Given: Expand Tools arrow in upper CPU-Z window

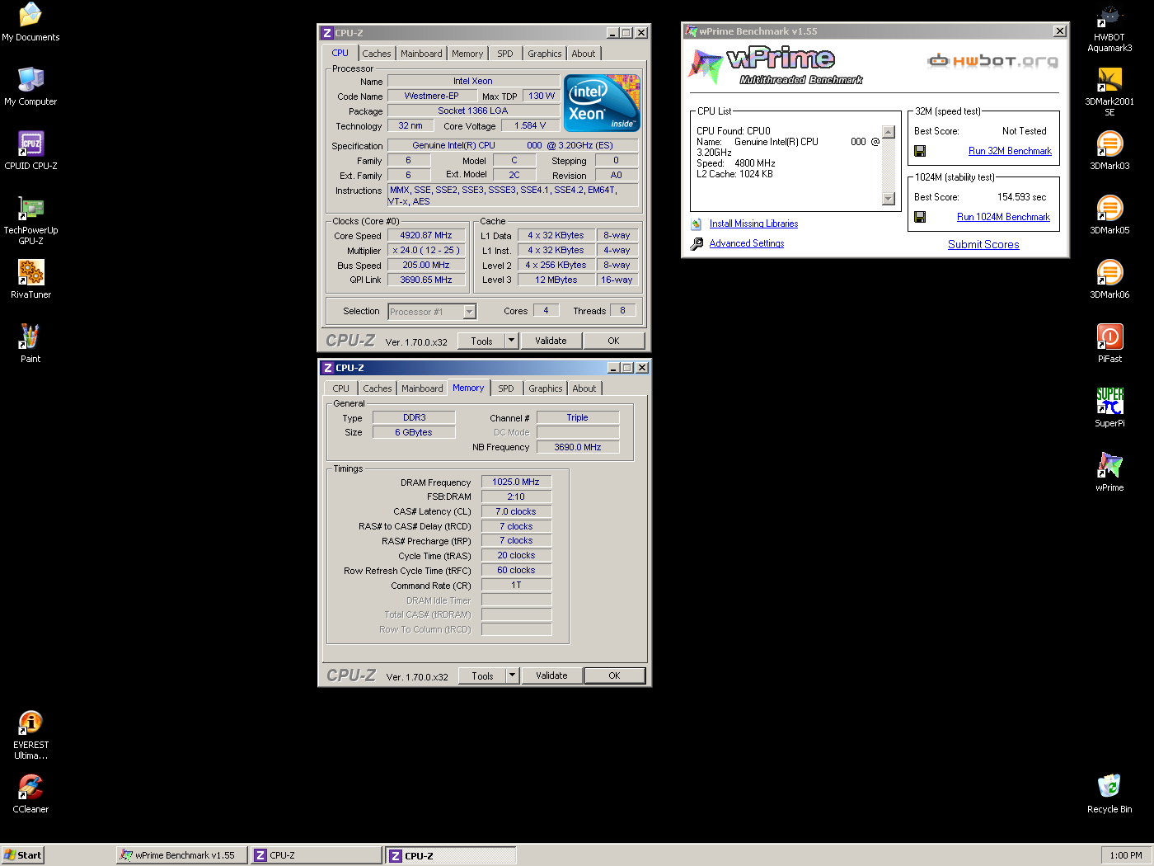Looking at the screenshot, I should 511,341.
